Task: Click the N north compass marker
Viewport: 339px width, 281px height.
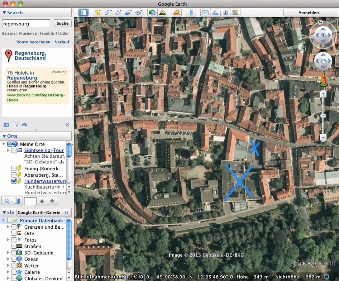Action: coord(320,22)
